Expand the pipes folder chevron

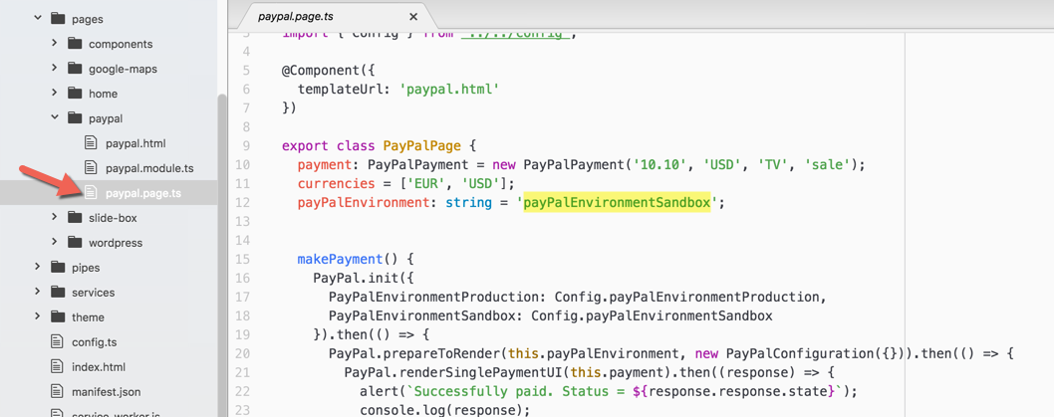tap(38, 268)
